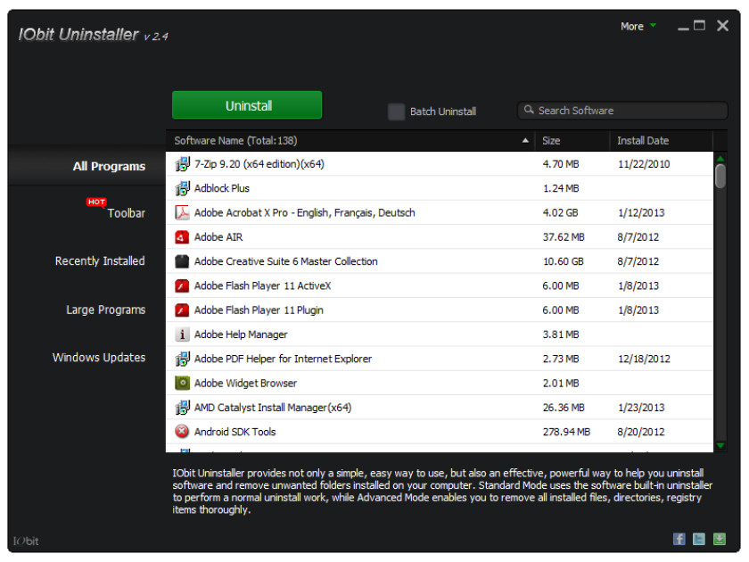The width and height of the screenshot is (749, 562).
Task: Select Adobe Help Manager entry
Action: (x=440, y=335)
